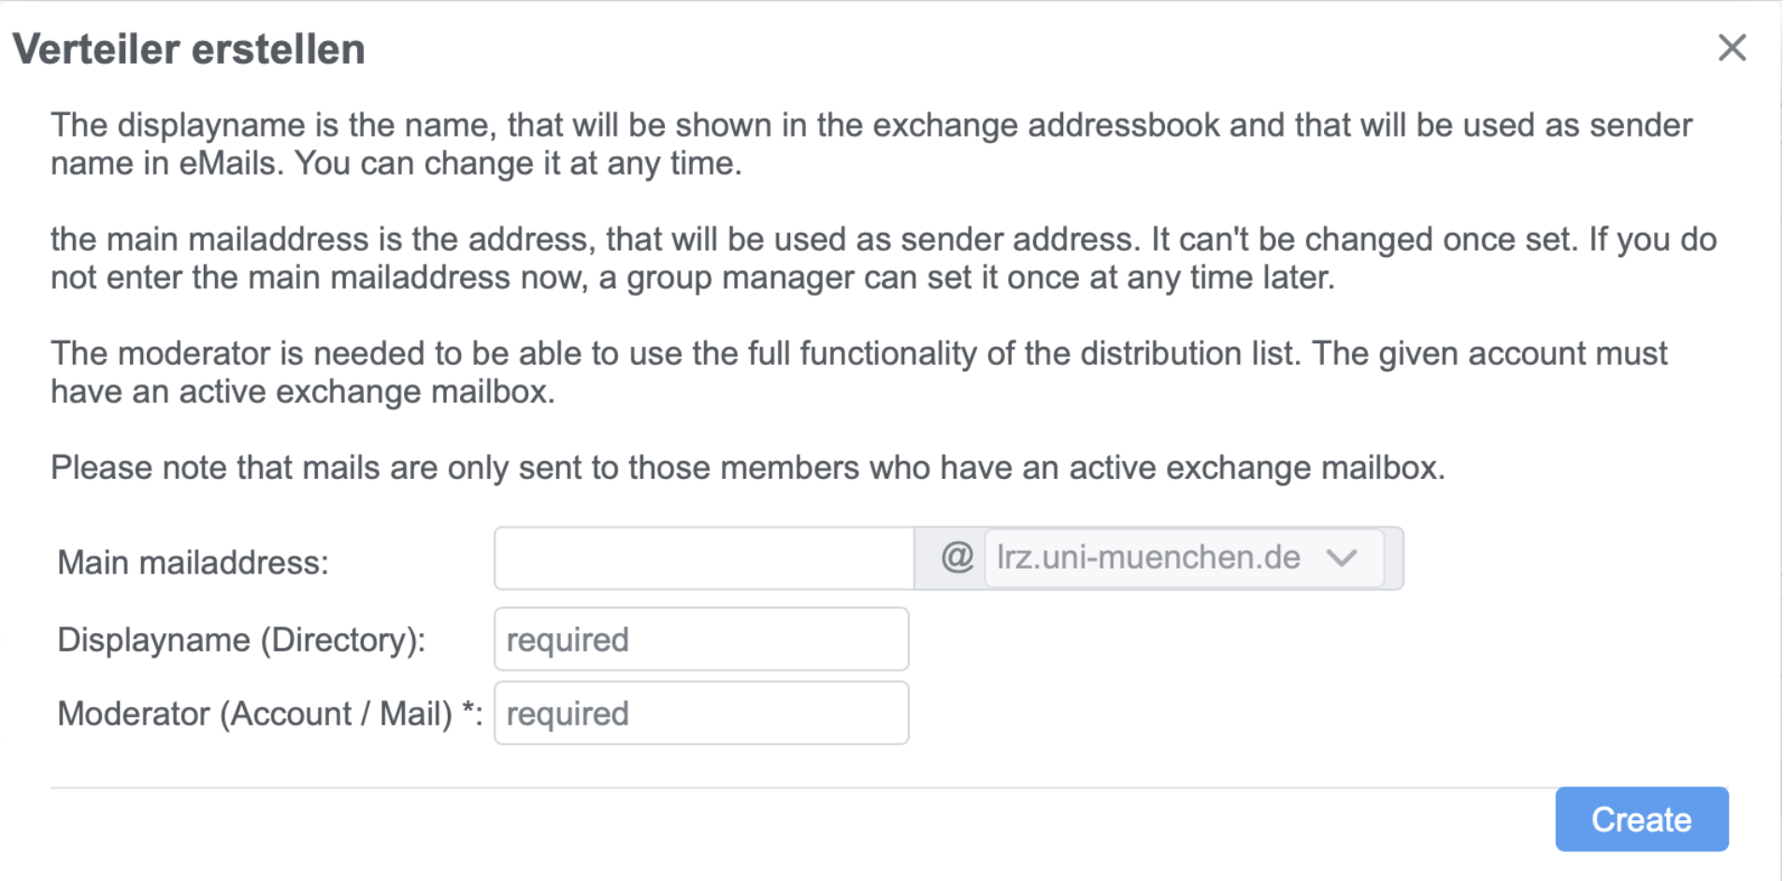Click the "Moderator (Account / Mail)" label
Screen dimensions: 1784x881
pyautogui.click(x=254, y=715)
